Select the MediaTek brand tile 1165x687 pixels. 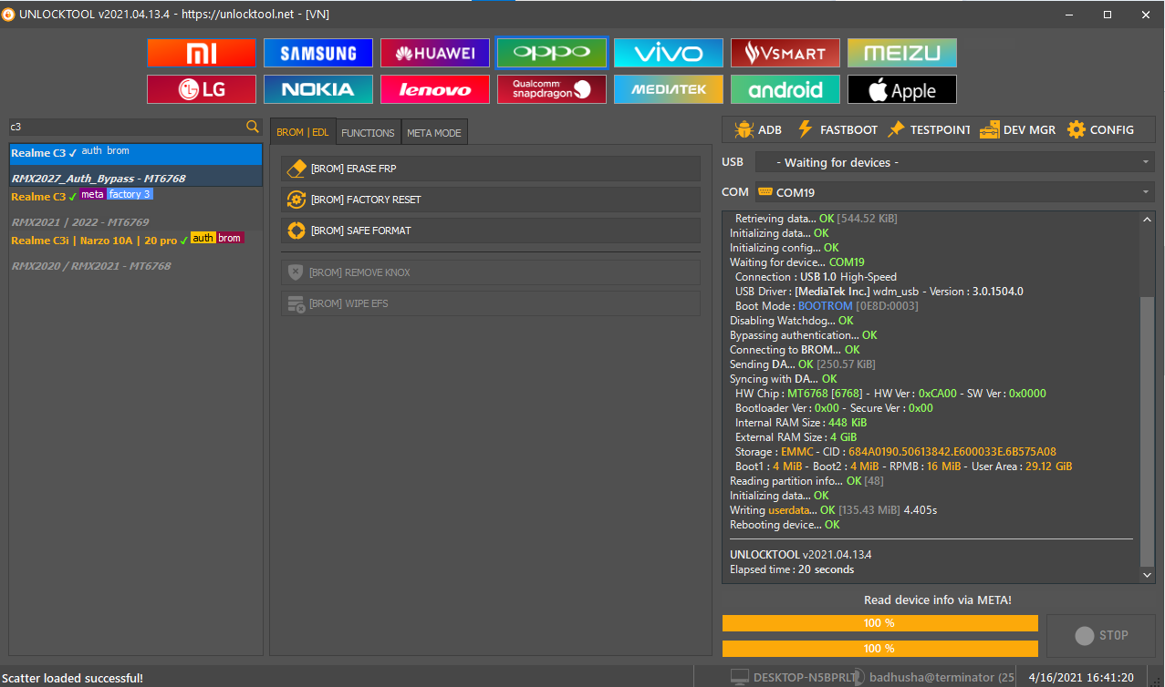(669, 89)
